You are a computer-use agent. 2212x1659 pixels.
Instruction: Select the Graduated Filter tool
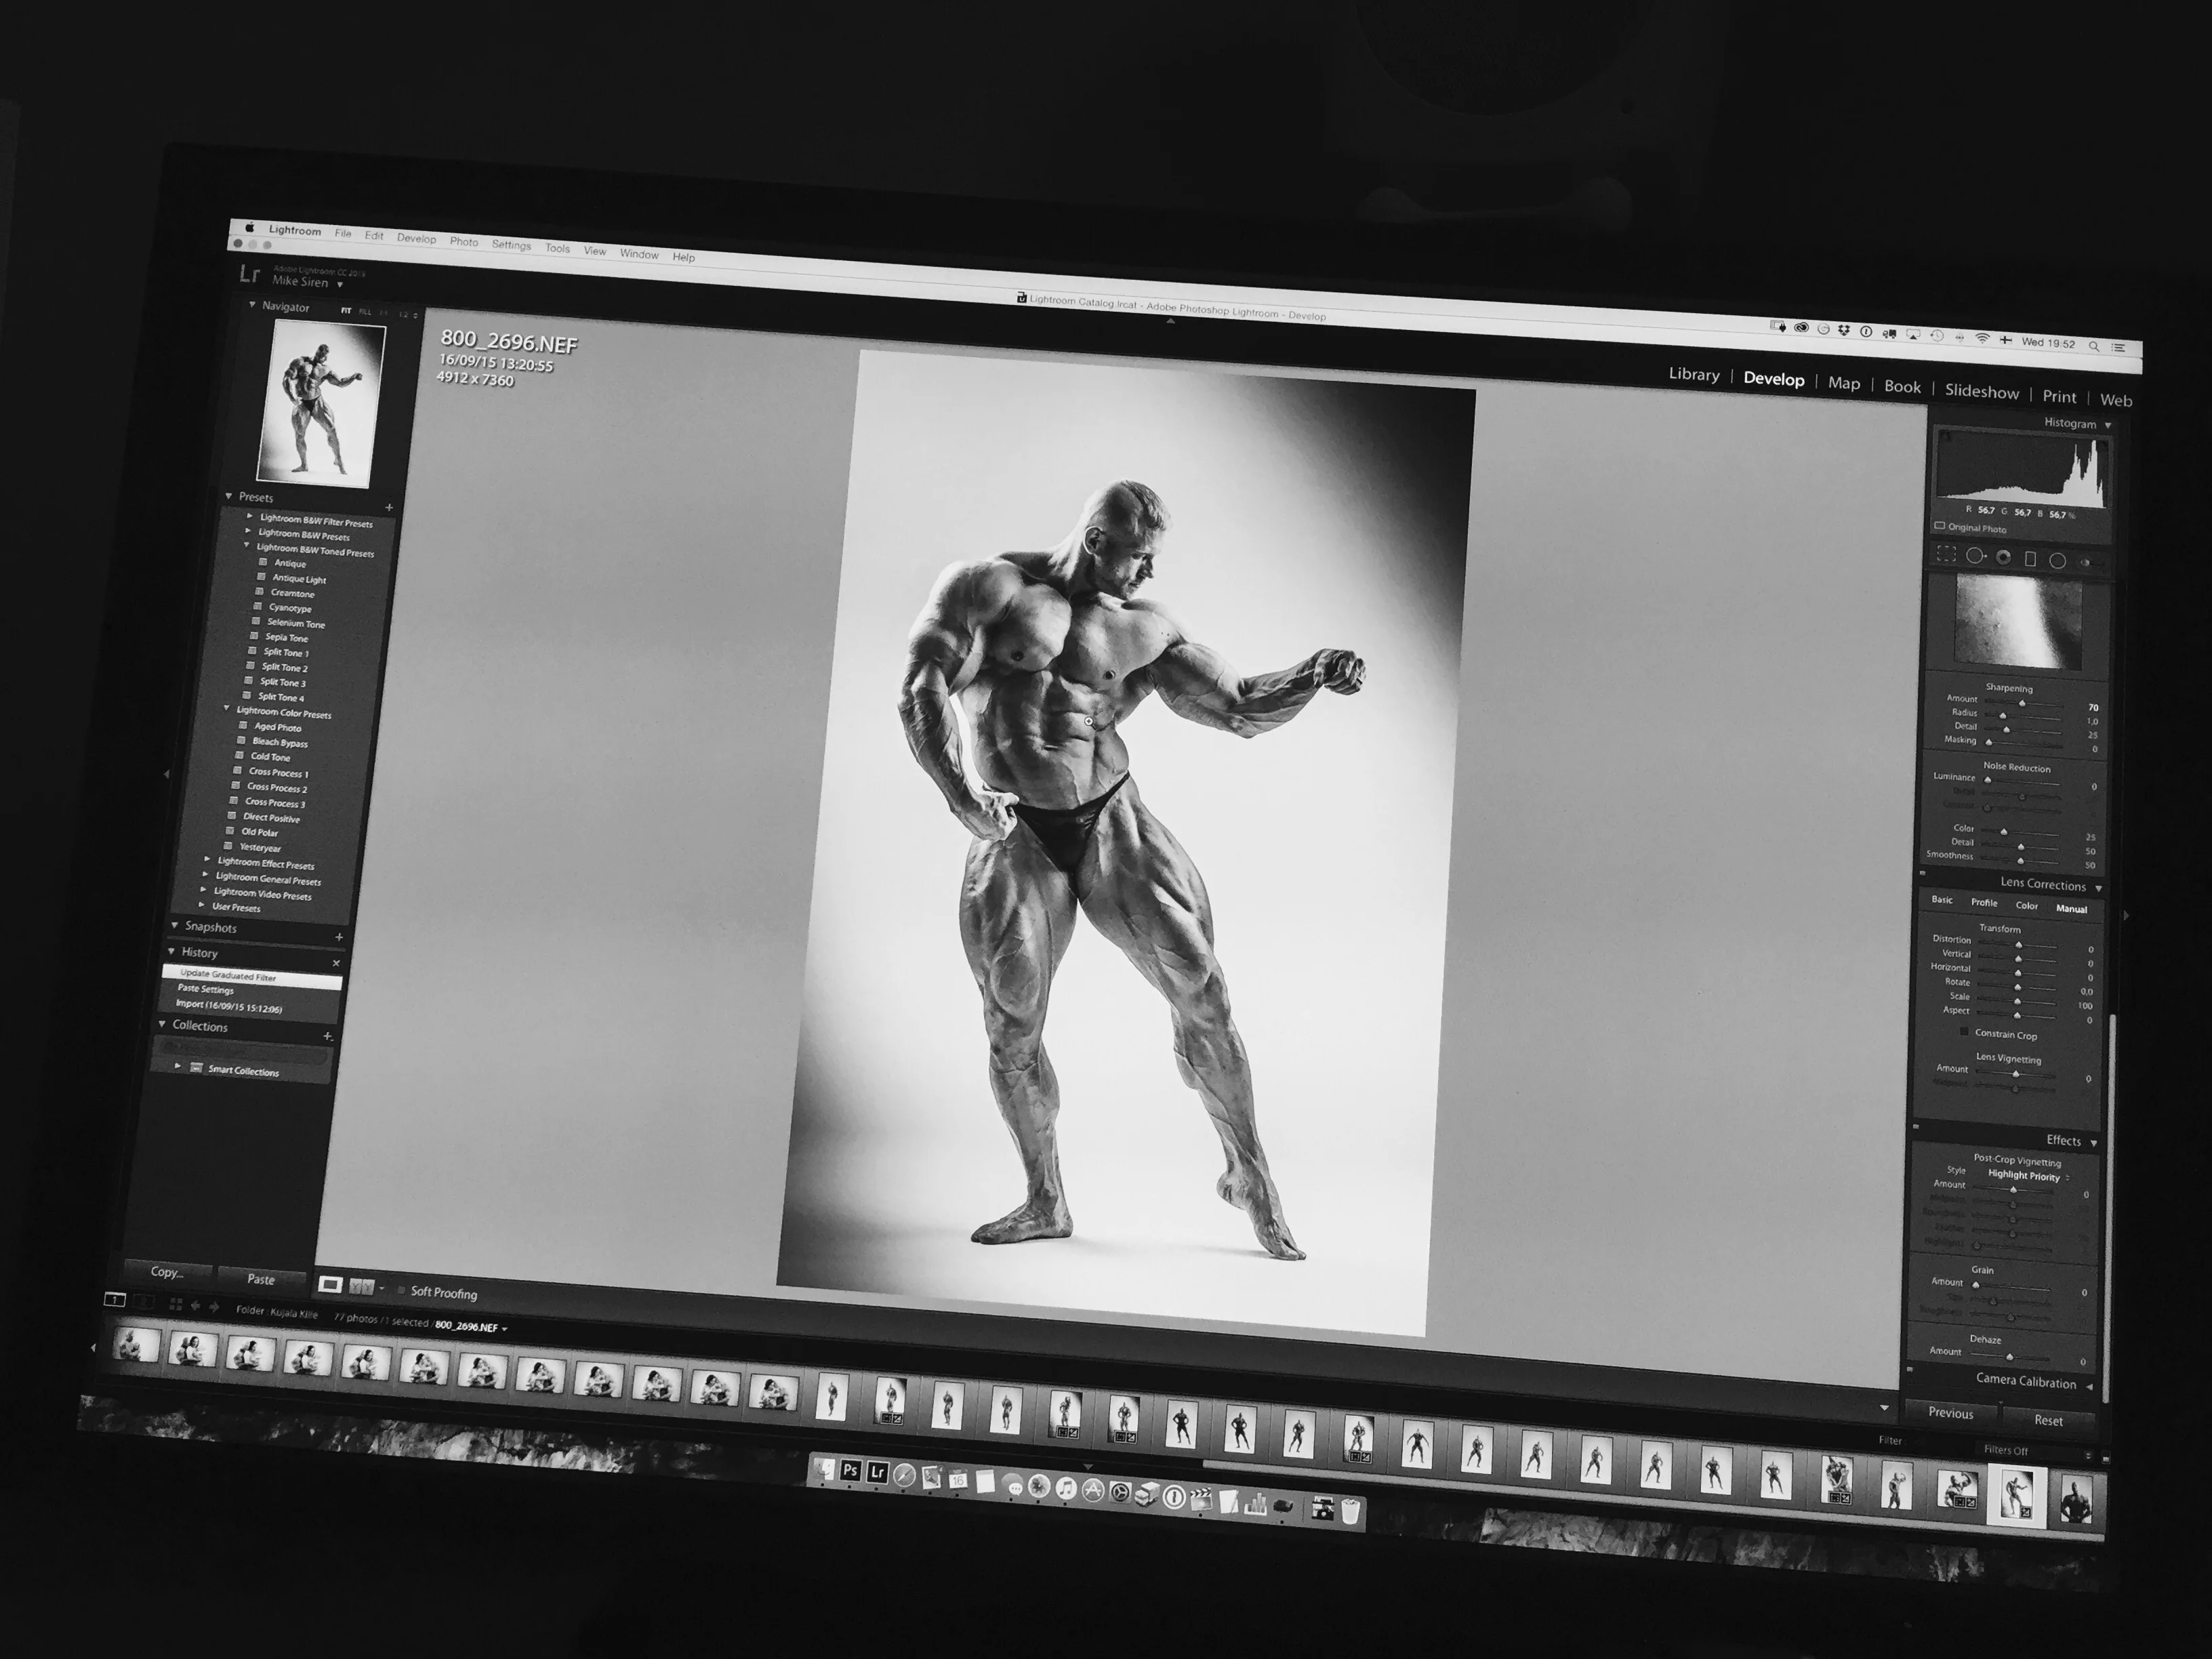pyautogui.click(x=2030, y=559)
